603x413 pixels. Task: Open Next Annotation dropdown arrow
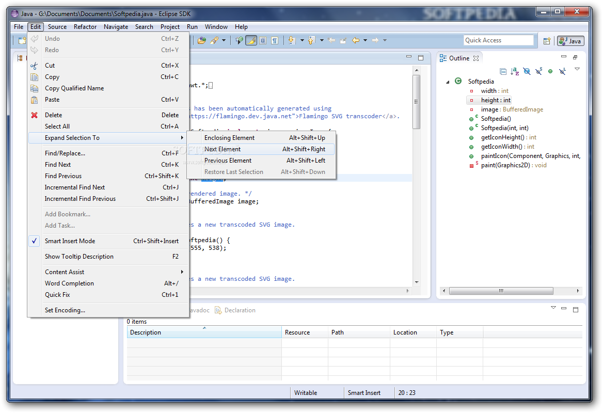tap(302, 40)
